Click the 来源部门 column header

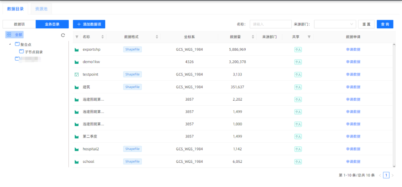(x=269, y=37)
